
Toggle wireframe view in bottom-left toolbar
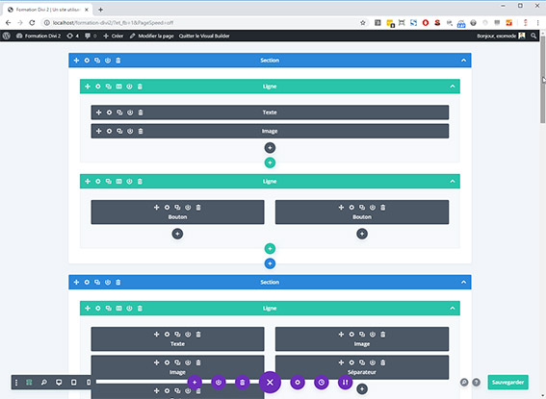(29, 382)
